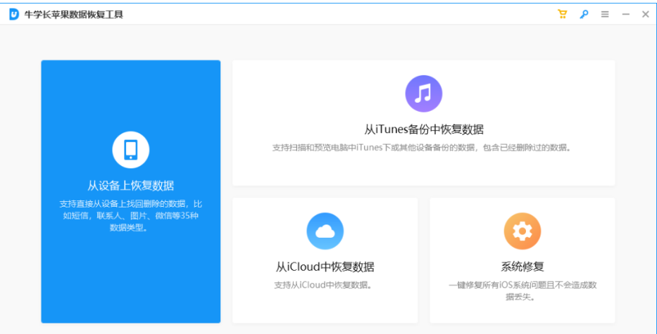Minimize the window
Screen dimensions: 657x334
(x=625, y=14)
